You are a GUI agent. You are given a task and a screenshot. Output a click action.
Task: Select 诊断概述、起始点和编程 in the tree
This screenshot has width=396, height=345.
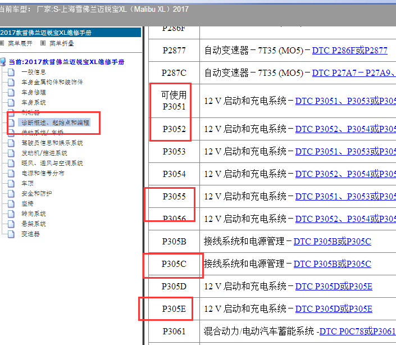click(55, 122)
